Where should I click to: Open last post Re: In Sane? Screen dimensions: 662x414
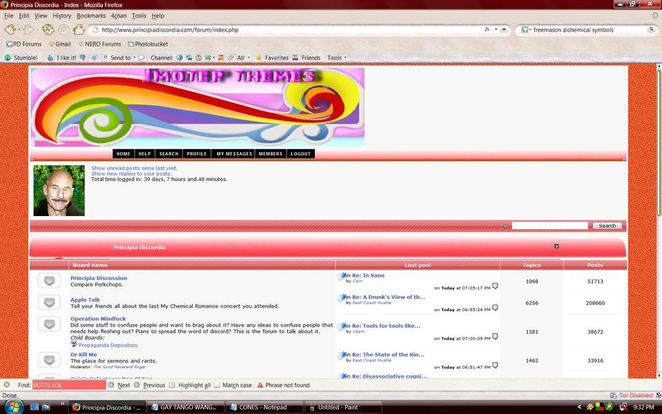click(368, 276)
